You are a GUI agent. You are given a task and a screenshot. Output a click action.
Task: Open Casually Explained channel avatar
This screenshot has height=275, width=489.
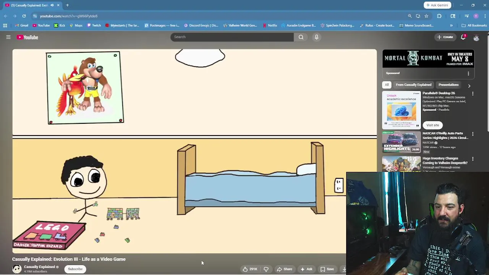pos(17,269)
